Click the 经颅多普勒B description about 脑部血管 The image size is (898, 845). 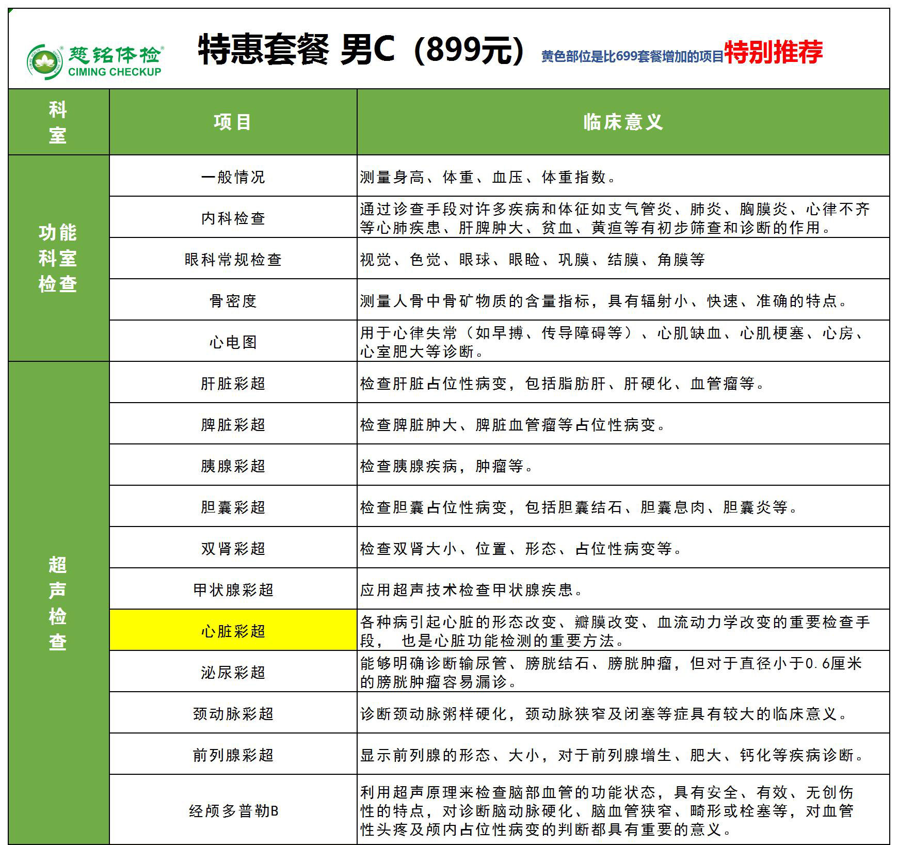607,810
